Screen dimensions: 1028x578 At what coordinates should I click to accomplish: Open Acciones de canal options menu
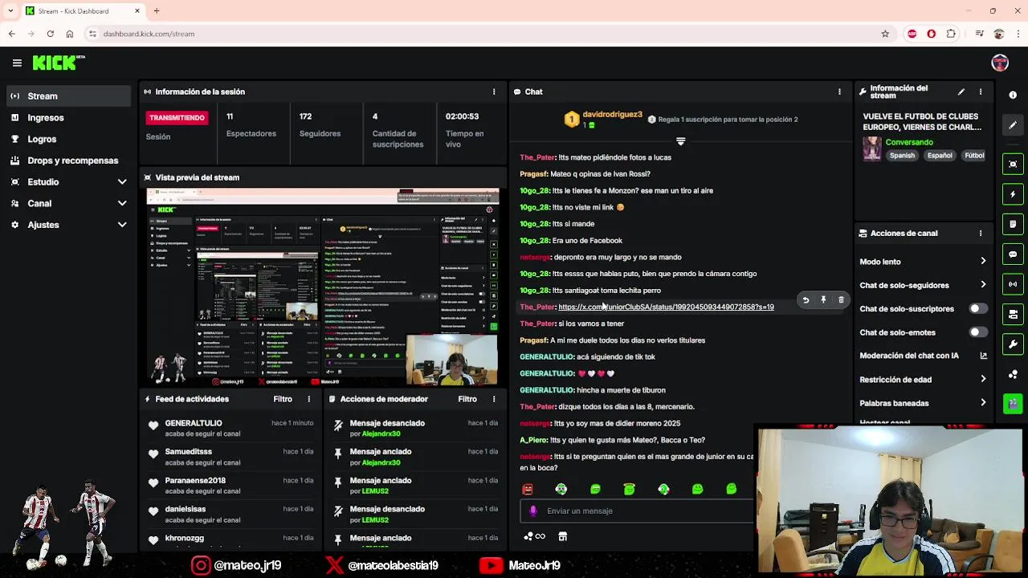pos(981,234)
